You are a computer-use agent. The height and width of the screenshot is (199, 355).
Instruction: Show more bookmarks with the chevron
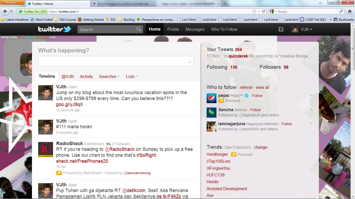(x=331, y=19)
